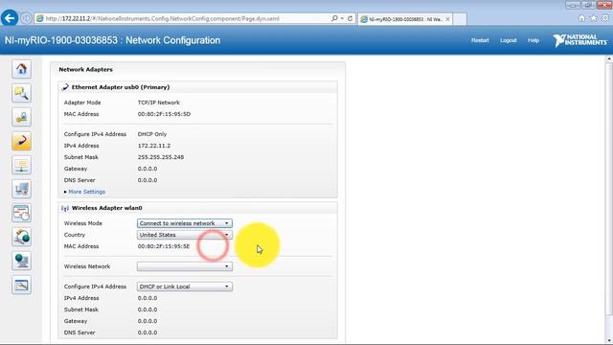This screenshot has width=613, height=345.
Task: Open the sidebar icon showing a yellow networked panel
Action: coord(21,165)
